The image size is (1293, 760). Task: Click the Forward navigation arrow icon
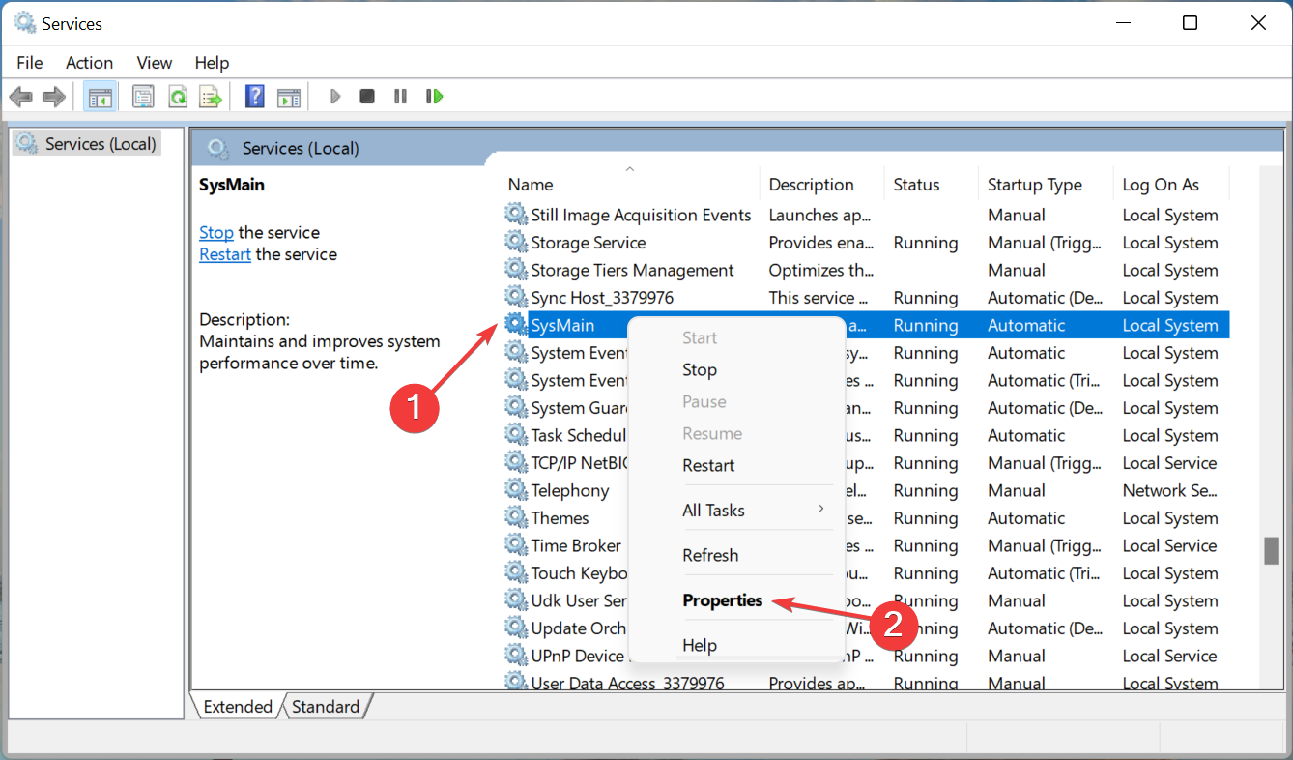tap(53, 96)
